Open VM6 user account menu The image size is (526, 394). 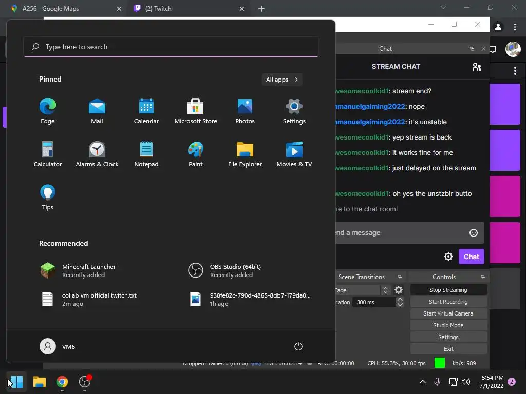[58, 346]
